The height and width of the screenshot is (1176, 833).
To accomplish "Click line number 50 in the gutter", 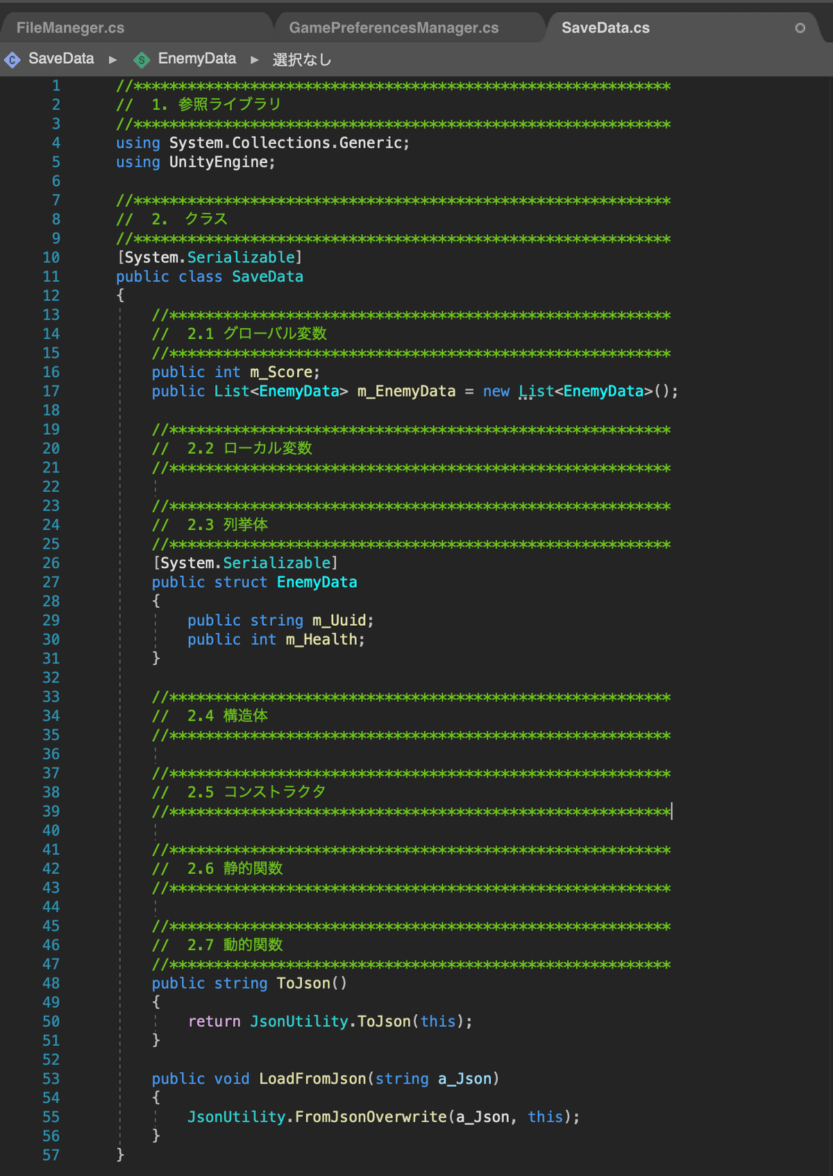I will pos(50,1021).
